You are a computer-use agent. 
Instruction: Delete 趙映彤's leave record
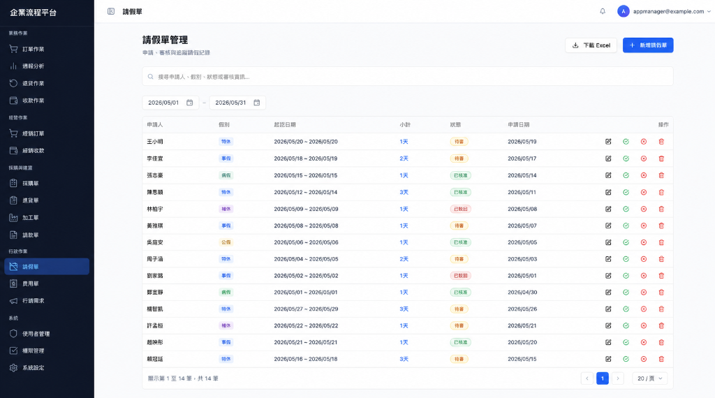(661, 342)
